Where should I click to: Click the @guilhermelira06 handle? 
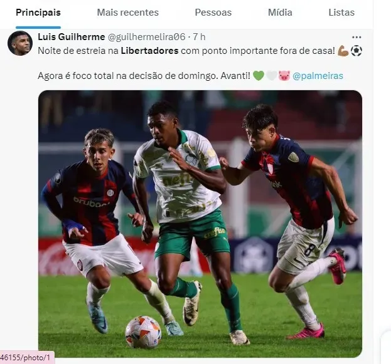point(147,37)
